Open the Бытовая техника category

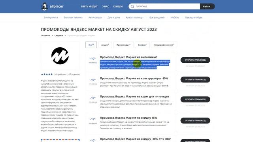(x=73, y=17)
